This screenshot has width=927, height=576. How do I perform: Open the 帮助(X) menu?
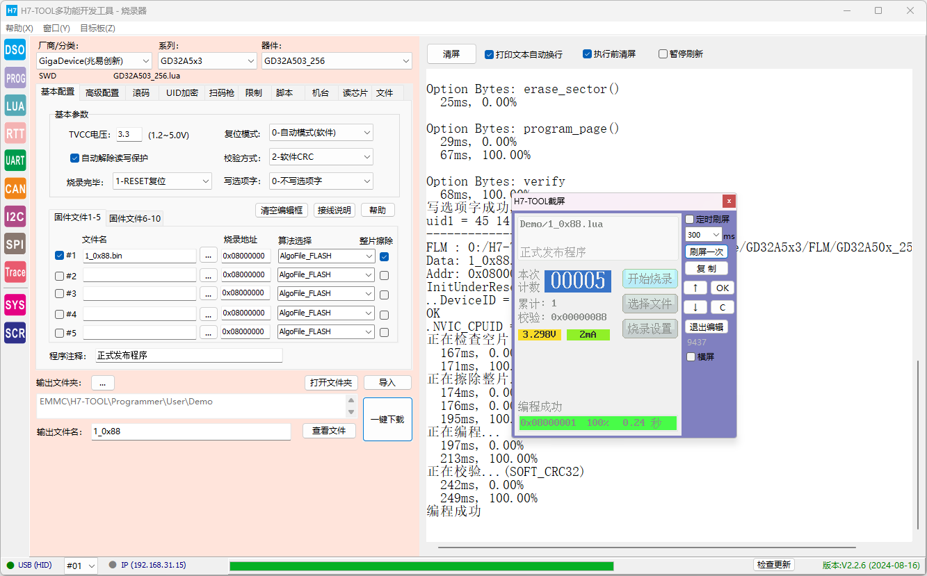[19, 28]
